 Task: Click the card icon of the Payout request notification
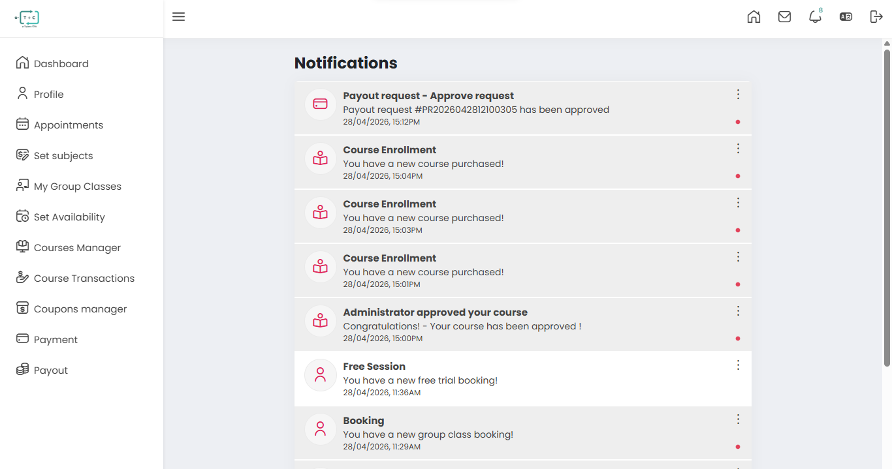320,104
